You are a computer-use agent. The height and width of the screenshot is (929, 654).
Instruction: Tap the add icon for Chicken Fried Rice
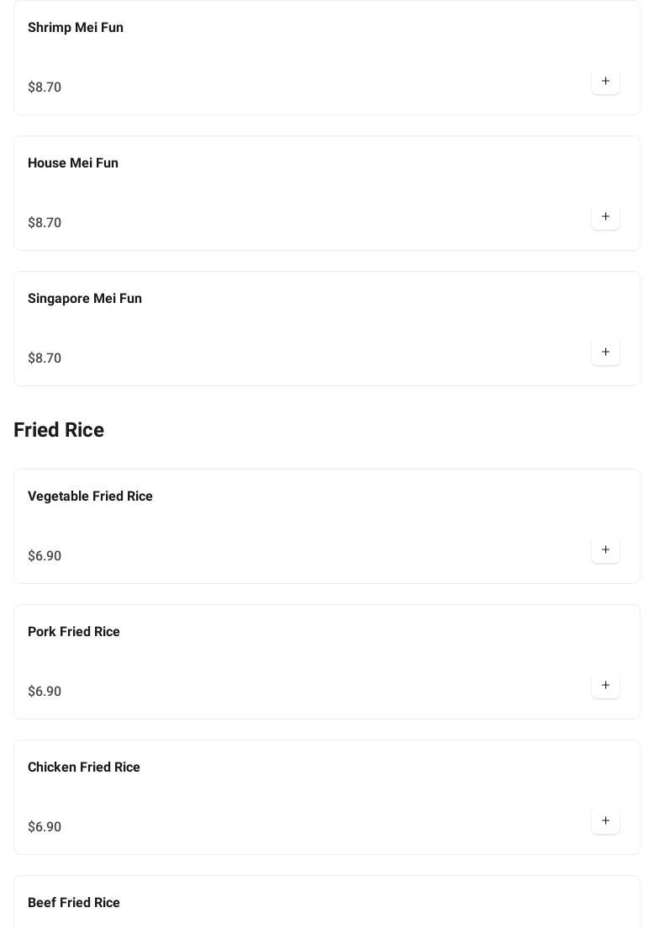pyautogui.click(x=605, y=821)
